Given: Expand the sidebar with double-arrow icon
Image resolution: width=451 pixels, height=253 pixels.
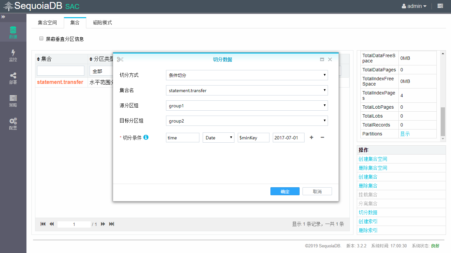Looking at the screenshot, I should click(3, 17).
